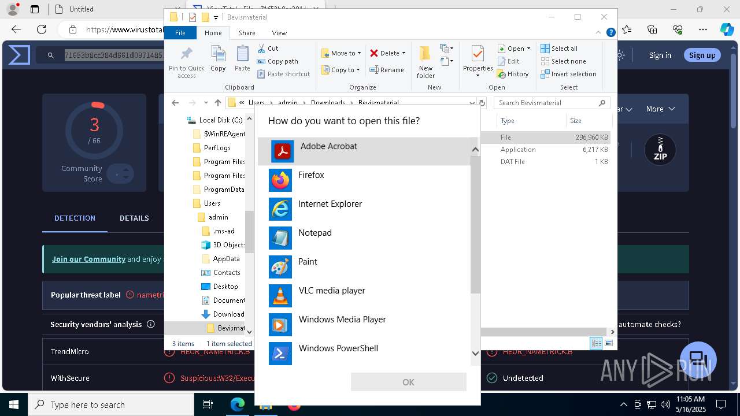Open the Copy to dropdown

tap(341, 70)
